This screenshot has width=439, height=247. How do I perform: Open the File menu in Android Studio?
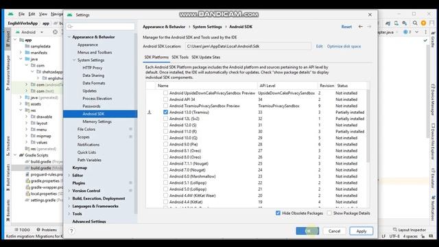click(x=21, y=14)
